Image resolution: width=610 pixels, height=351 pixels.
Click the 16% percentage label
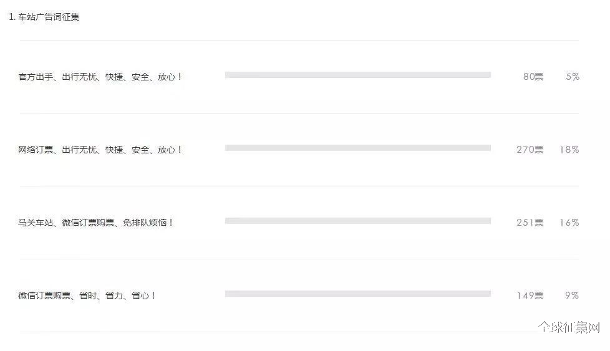569,223
